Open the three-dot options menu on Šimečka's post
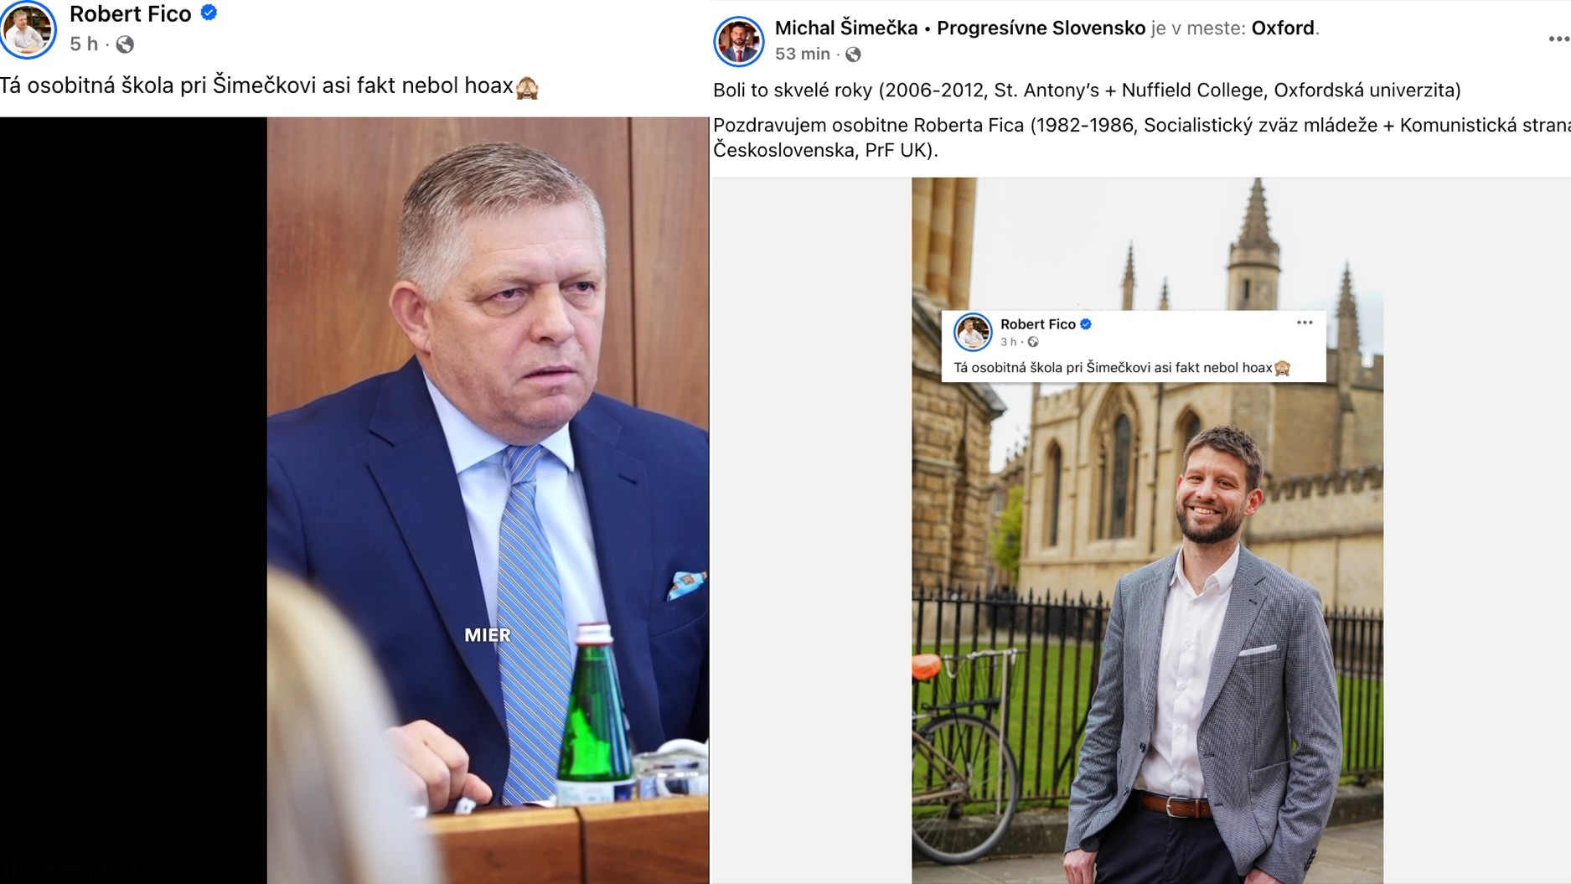 point(1558,39)
